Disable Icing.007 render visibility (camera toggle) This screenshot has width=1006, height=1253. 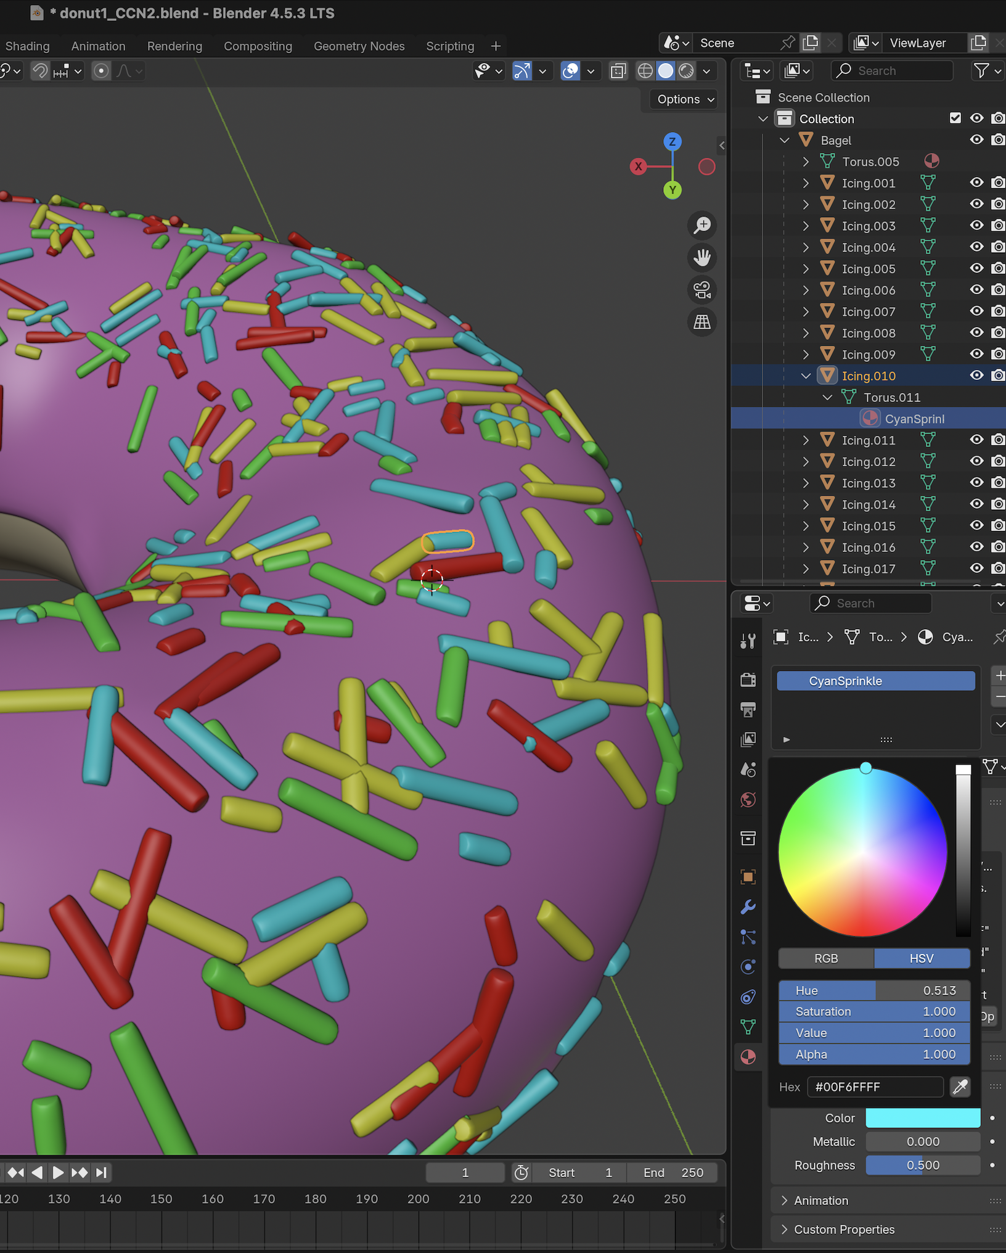point(997,311)
